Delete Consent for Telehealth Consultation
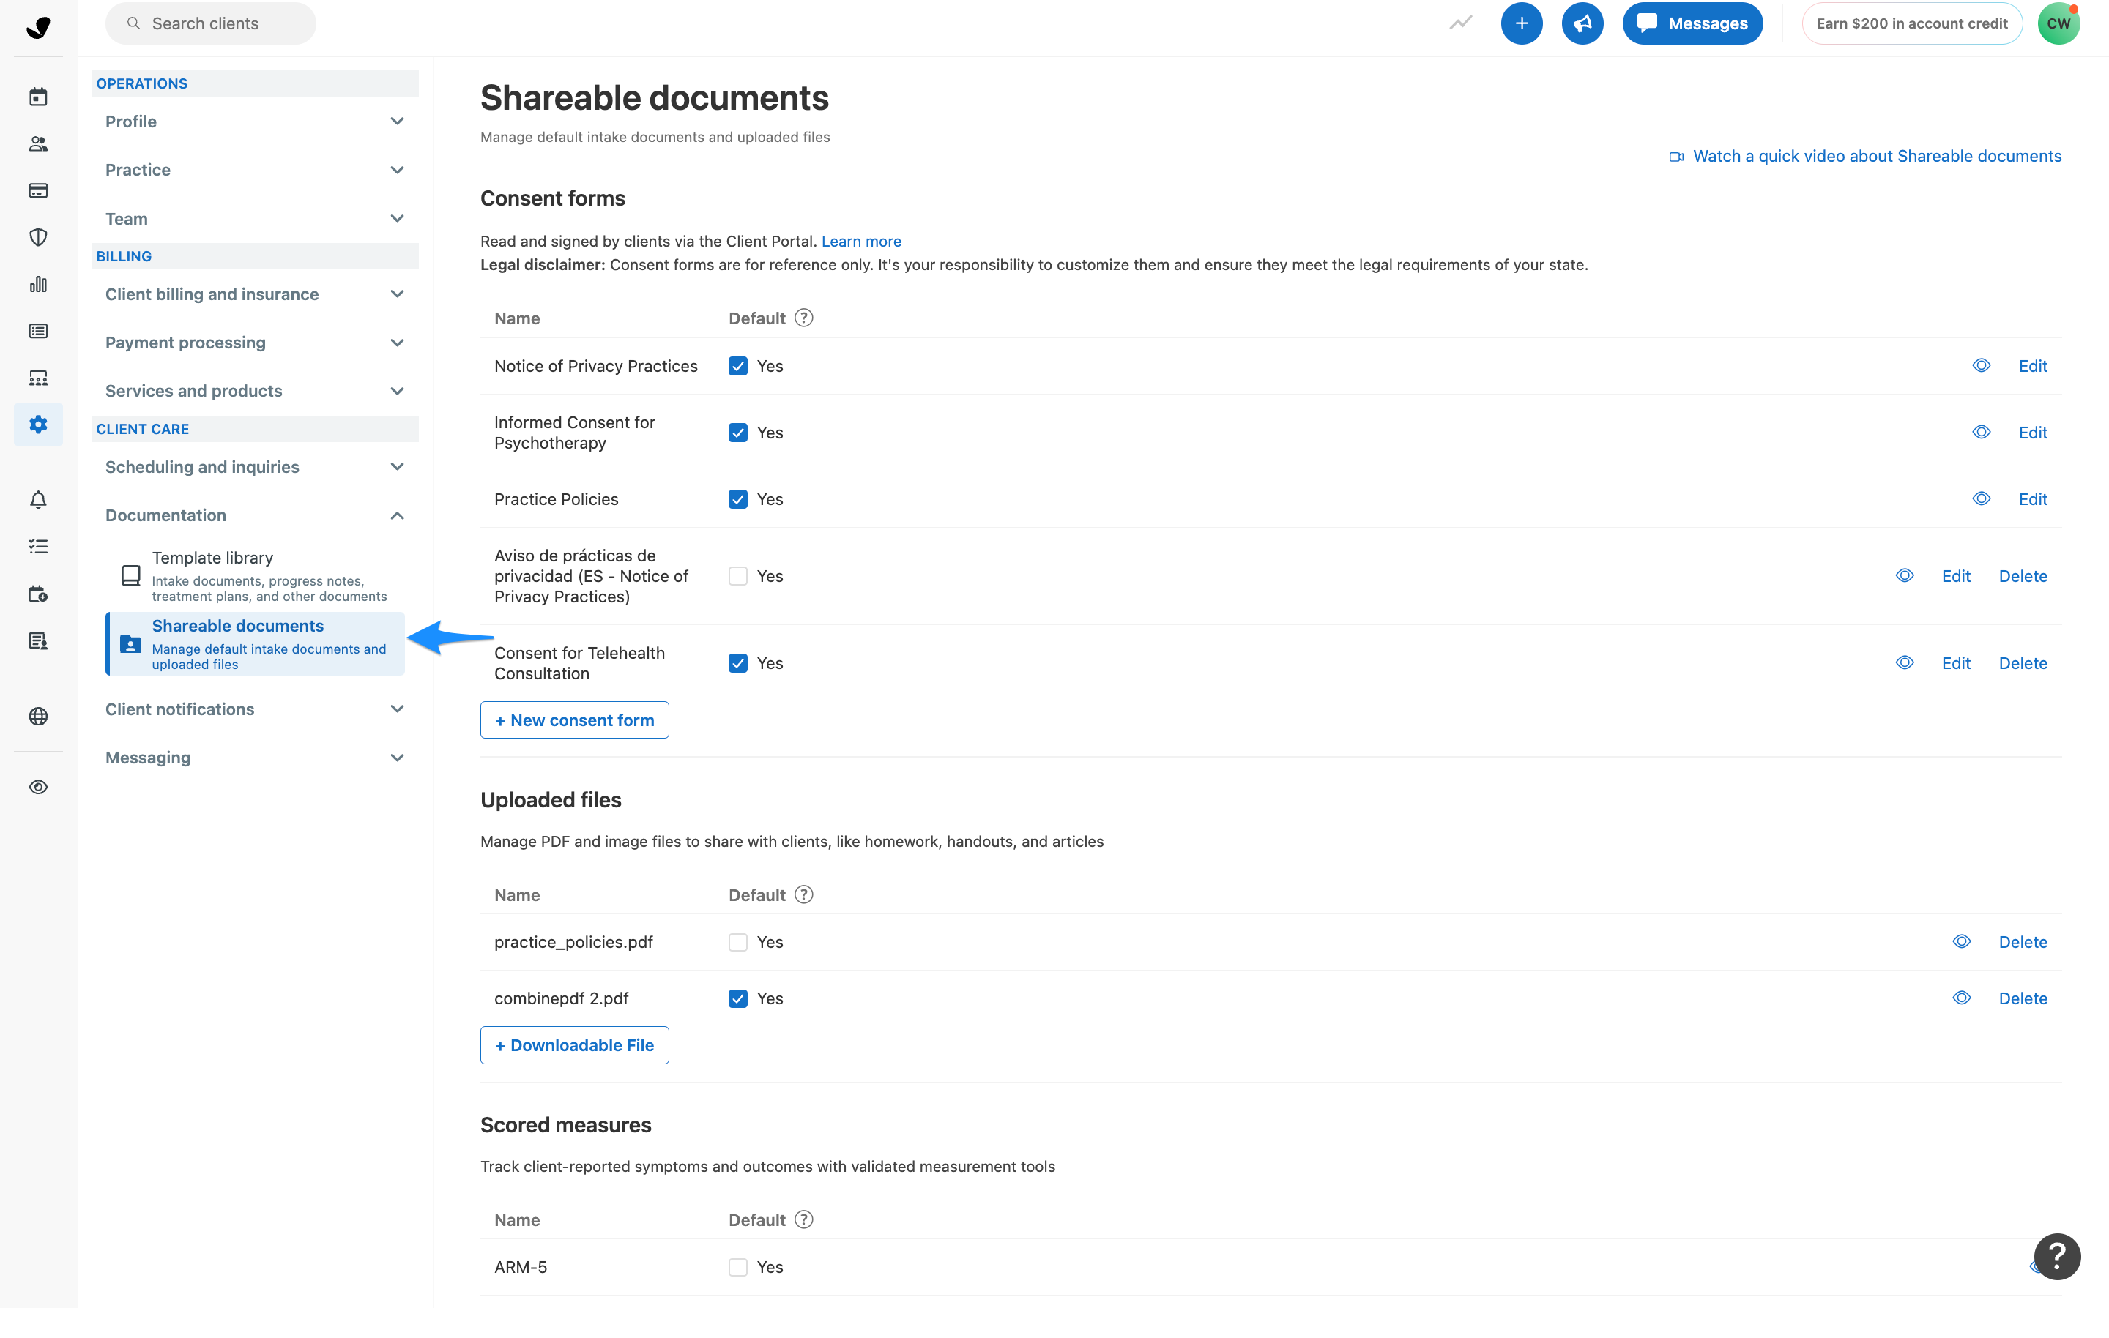The height and width of the screenshot is (1338, 2109). [x=2023, y=663]
